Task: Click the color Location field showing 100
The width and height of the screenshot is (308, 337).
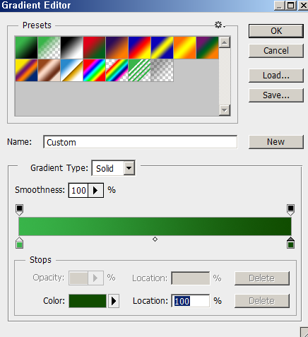Action: pyautogui.click(x=190, y=301)
